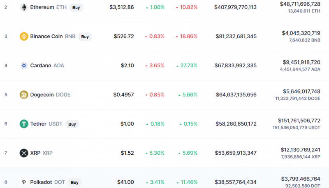Viewport: 329px width, 188px height.
Task: Click Tether 7d change 0.15%
Action: click(x=189, y=124)
